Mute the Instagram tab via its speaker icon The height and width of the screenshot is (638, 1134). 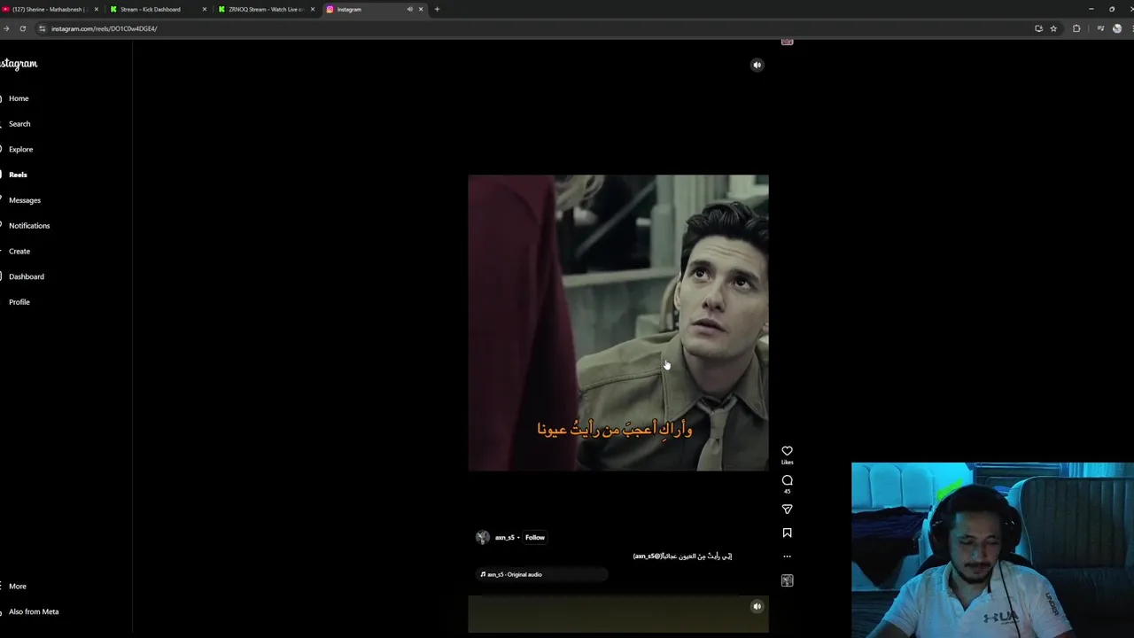[x=409, y=9]
